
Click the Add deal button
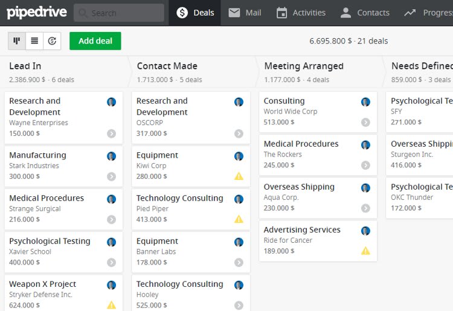[x=95, y=41]
